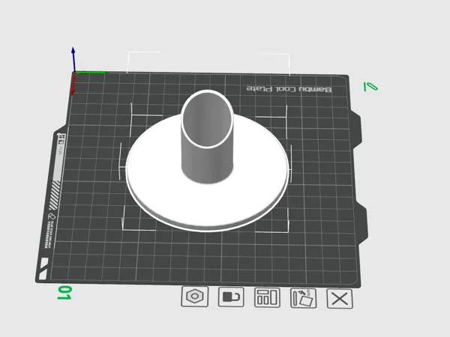The width and height of the screenshot is (450, 337).
Task: Click the Bambu Cool Plate label
Action: (289, 89)
